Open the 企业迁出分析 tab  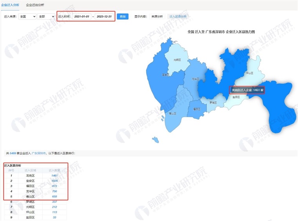pos(35,5)
